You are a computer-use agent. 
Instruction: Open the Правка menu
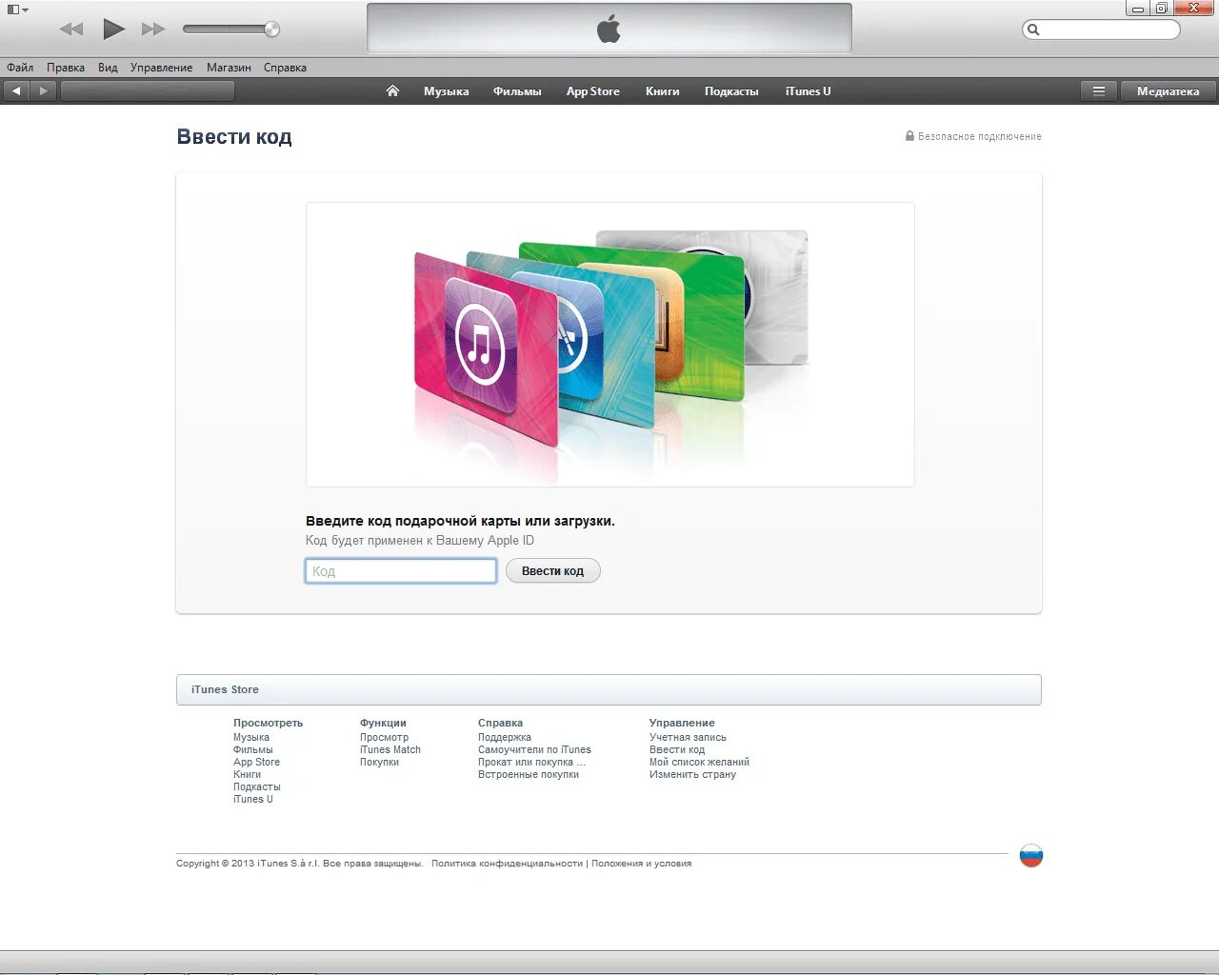[66, 68]
